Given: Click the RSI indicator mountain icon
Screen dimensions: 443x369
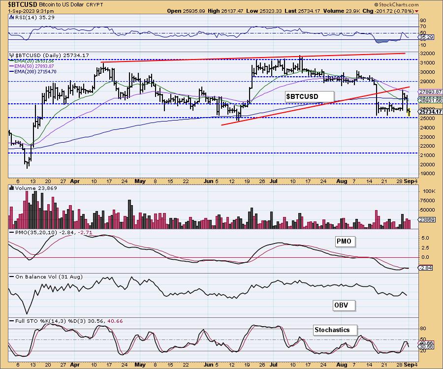Looking at the screenshot, I should (11, 17).
